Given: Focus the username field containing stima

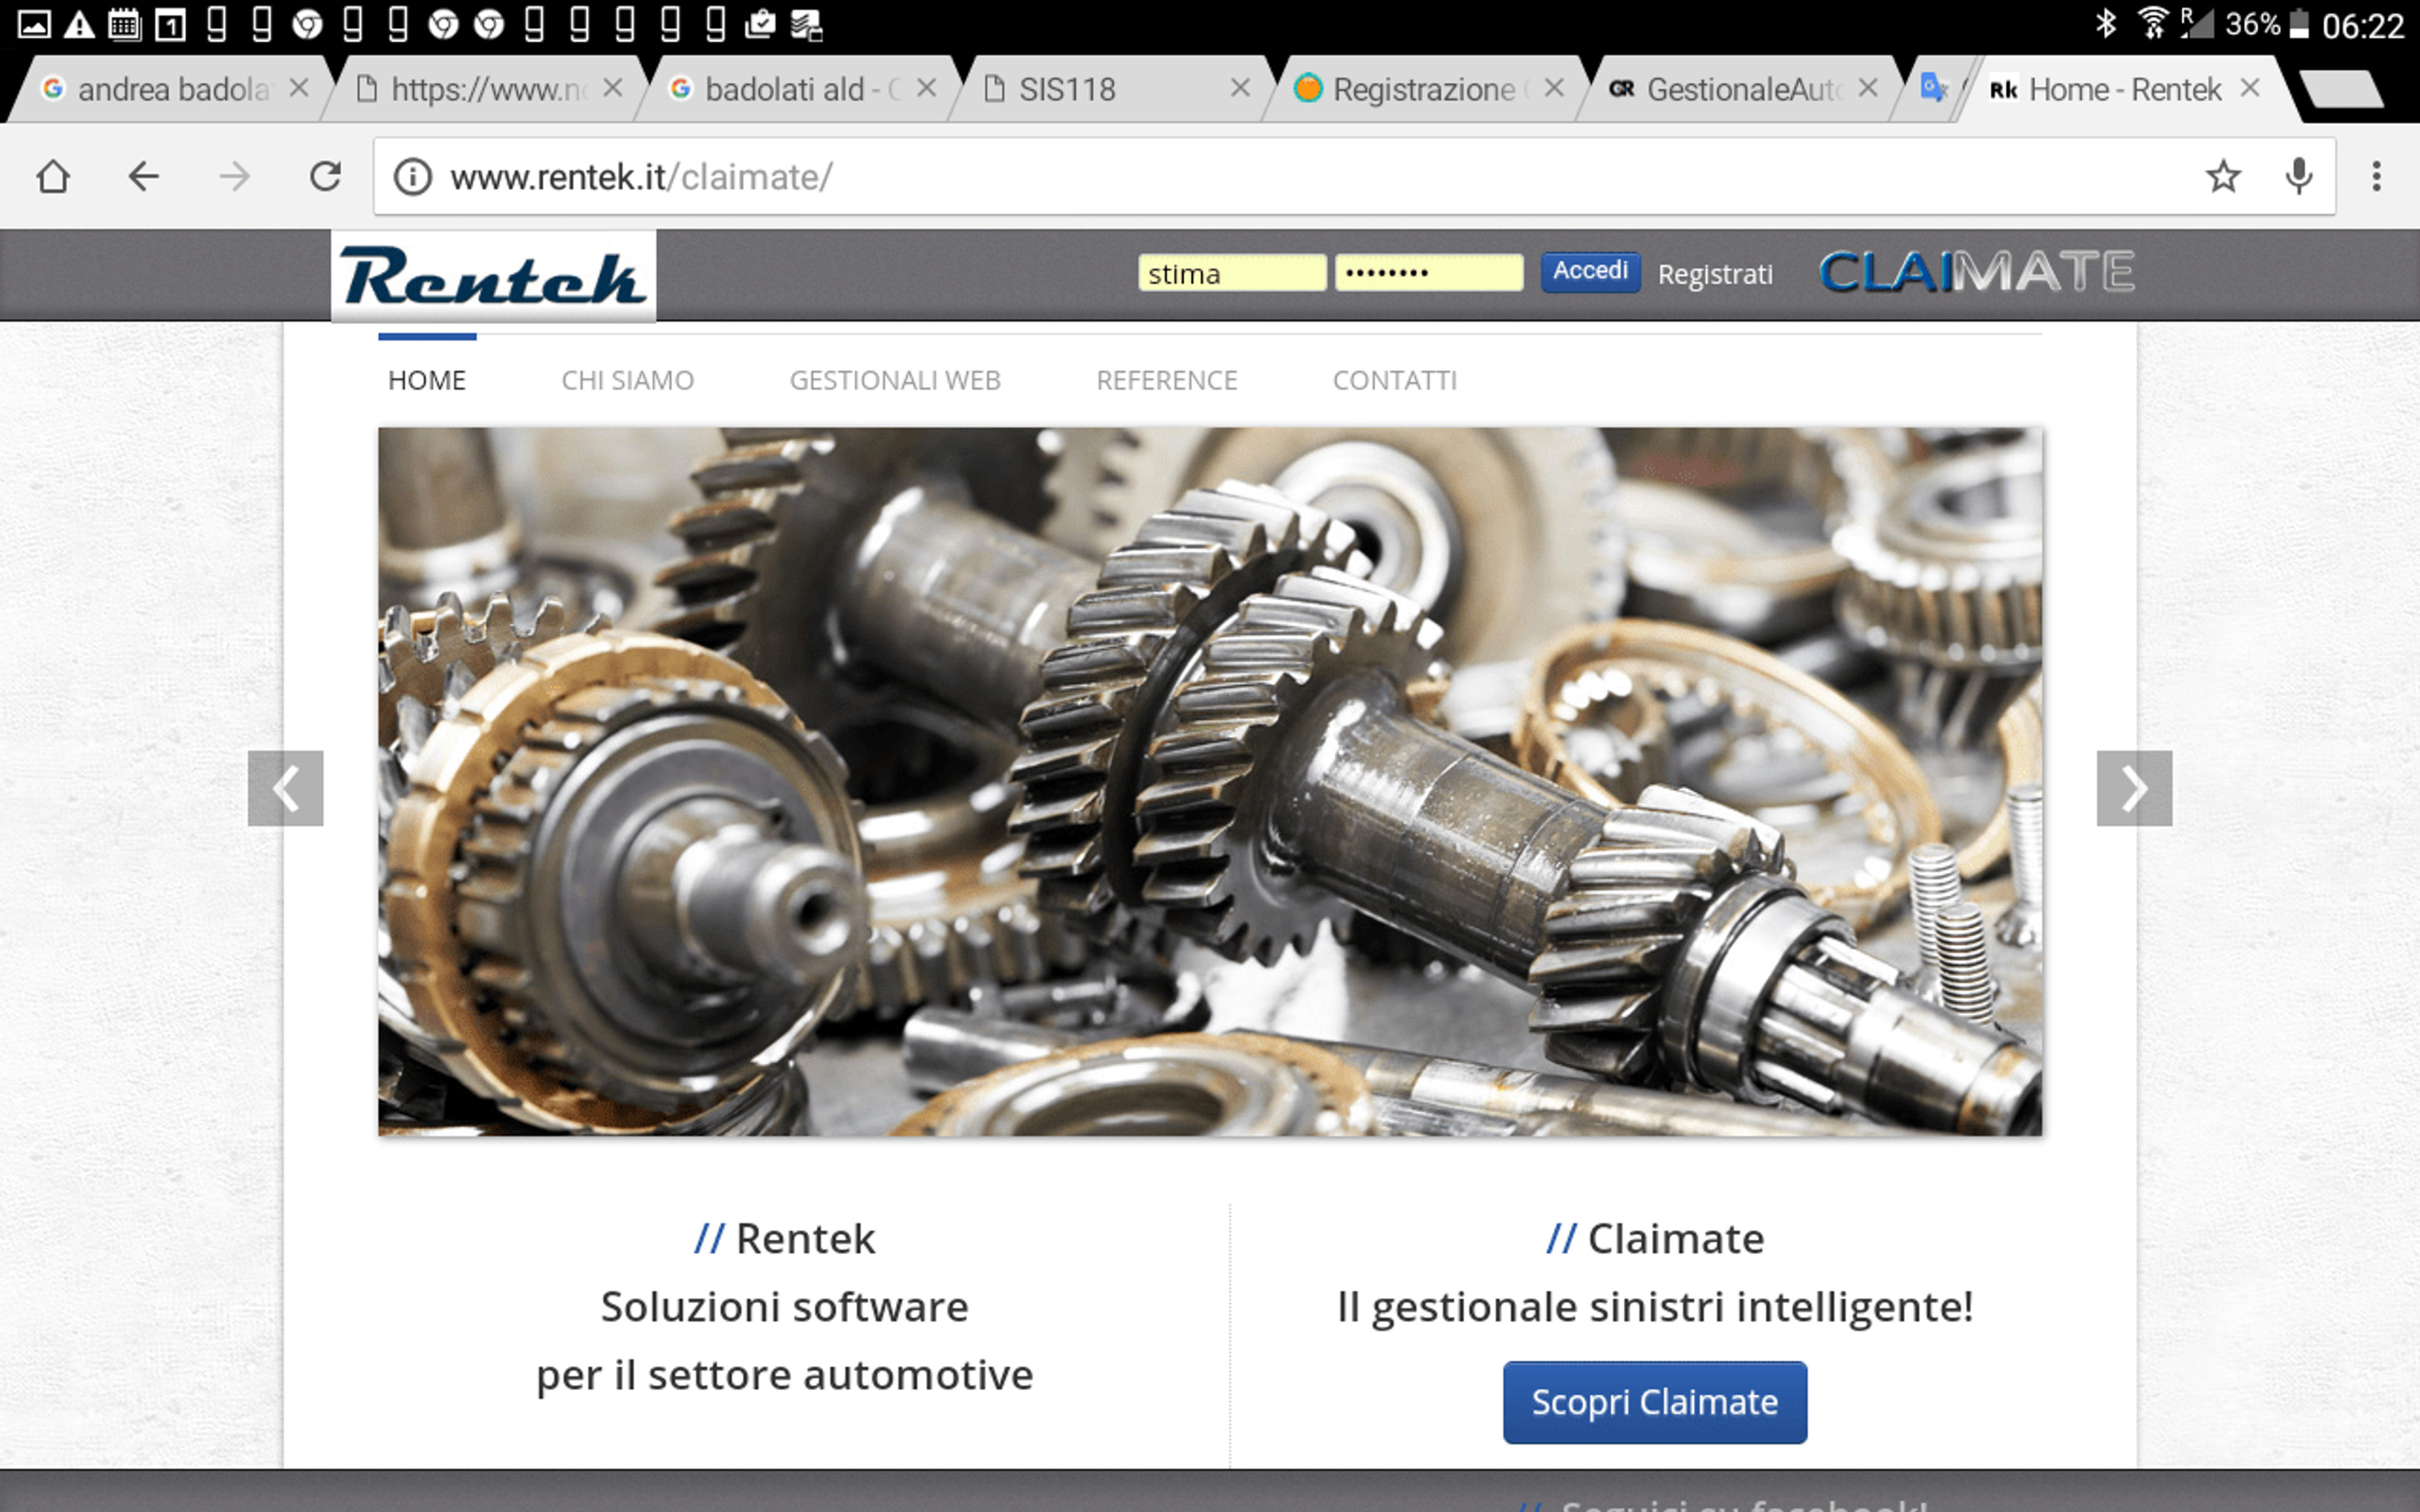Looking at the screenshot, I should point(1232,273).
